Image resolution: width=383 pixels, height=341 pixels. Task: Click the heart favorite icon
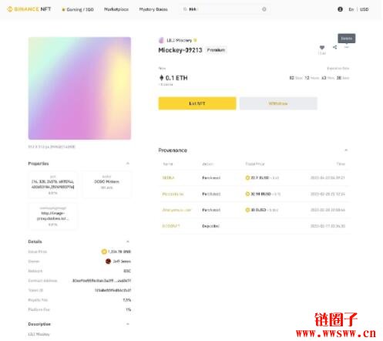(x=322, y=47)
